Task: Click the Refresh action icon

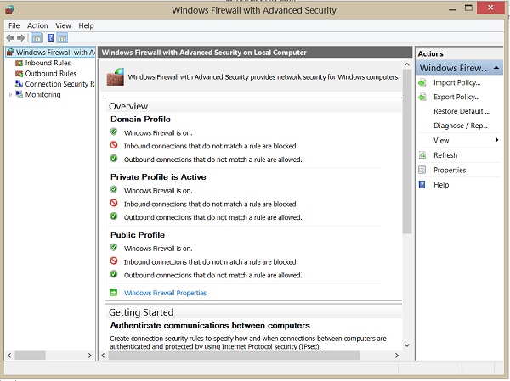Action: [x=422, y=155]
